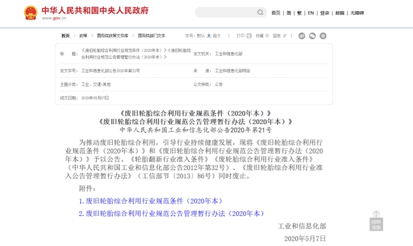This screenshot has width=413, height=246.
Task: Click the search input field
Action: coord(224,12)
